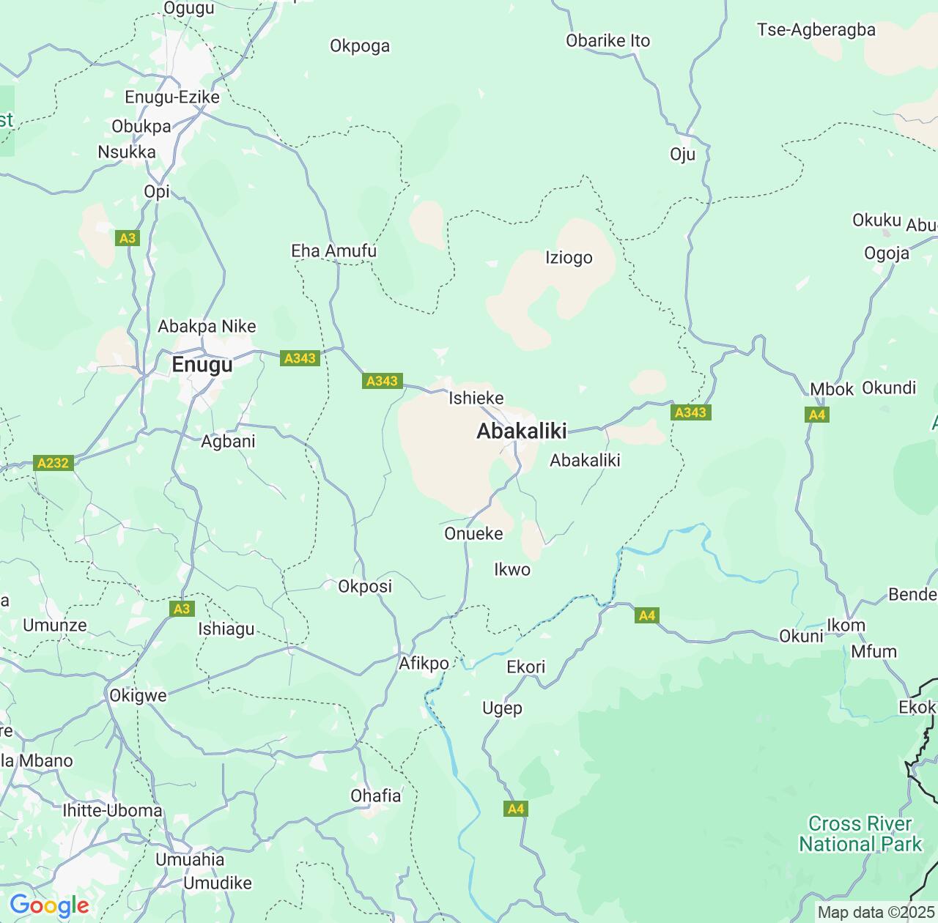Select the Abakaliki city label
Viewport: 938px width, 923px height.
pos(522,431)
